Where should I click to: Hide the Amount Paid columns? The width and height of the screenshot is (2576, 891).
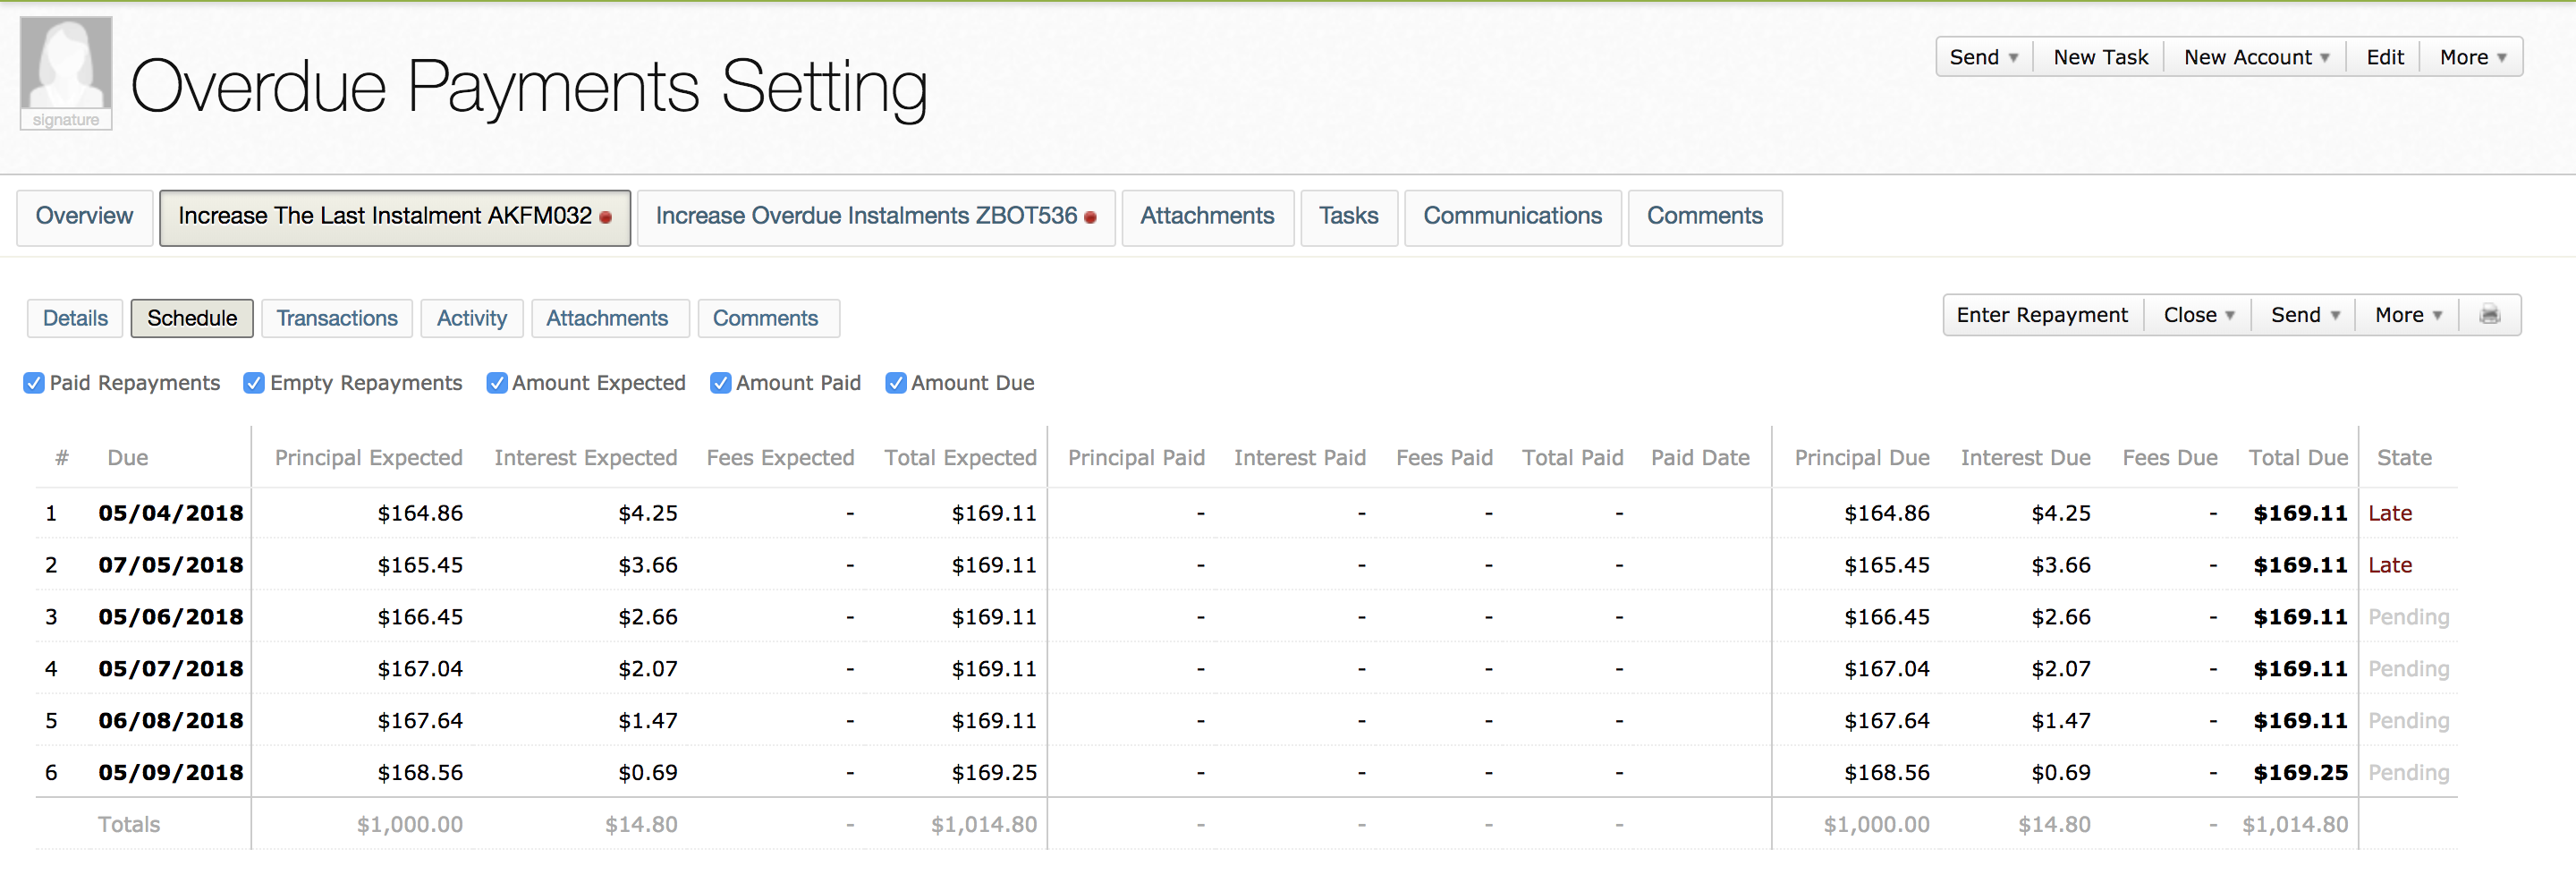720,383
